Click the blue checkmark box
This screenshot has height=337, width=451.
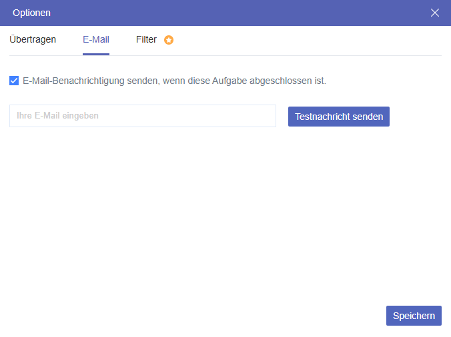click(x=14, y=81)
